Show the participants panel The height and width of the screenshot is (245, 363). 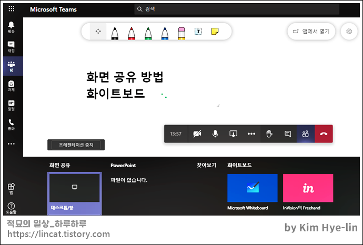coord(306,134)
